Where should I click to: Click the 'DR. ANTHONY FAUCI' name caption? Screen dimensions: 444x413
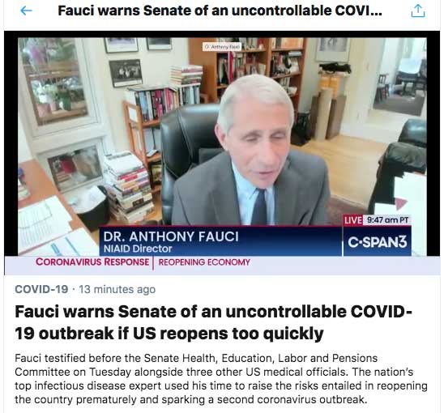(171, 236)
